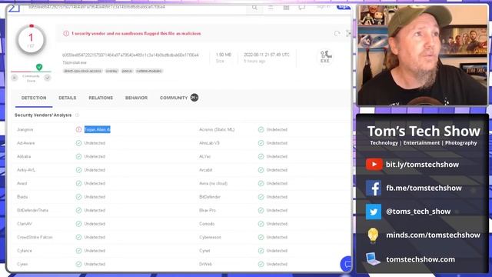The image size is (492, 277).
Task: Click the Alibaba vendor name
Action: [24, 156]
